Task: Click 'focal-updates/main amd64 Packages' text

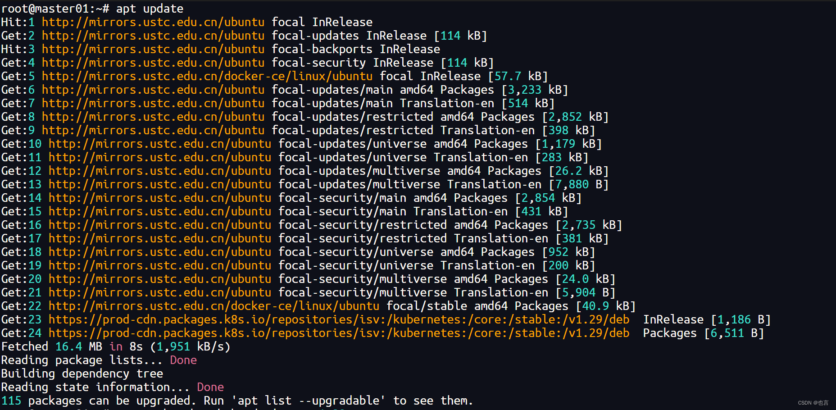Action: pyautogui.click(x=383, y=90)
